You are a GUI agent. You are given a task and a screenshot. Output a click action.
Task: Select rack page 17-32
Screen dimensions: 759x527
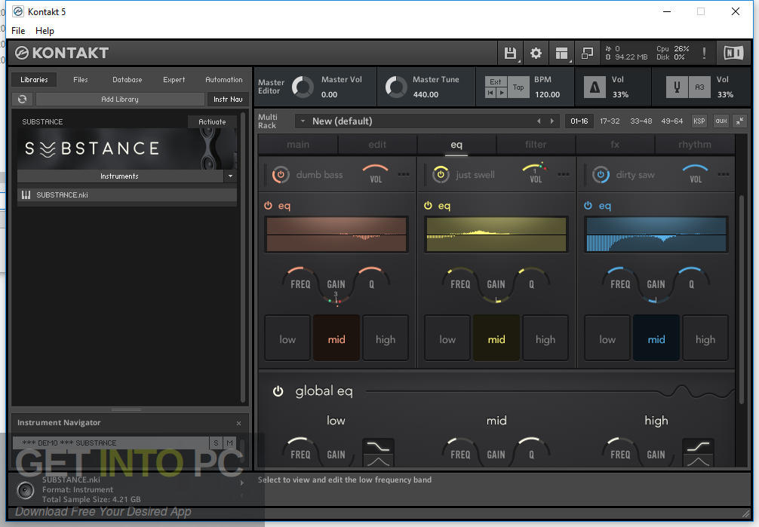610,121
